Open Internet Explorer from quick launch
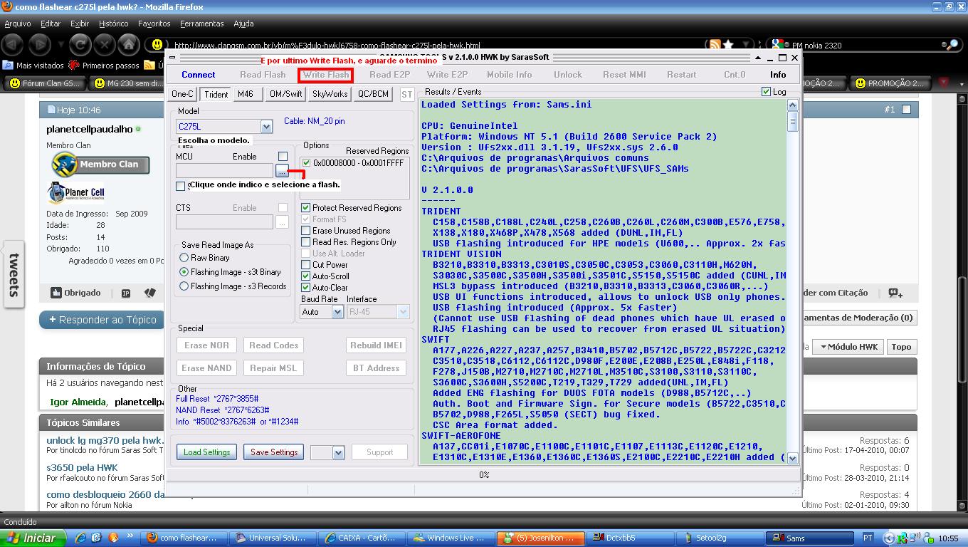The width and height of the screenshot is (968, 547). coord(81,538)
